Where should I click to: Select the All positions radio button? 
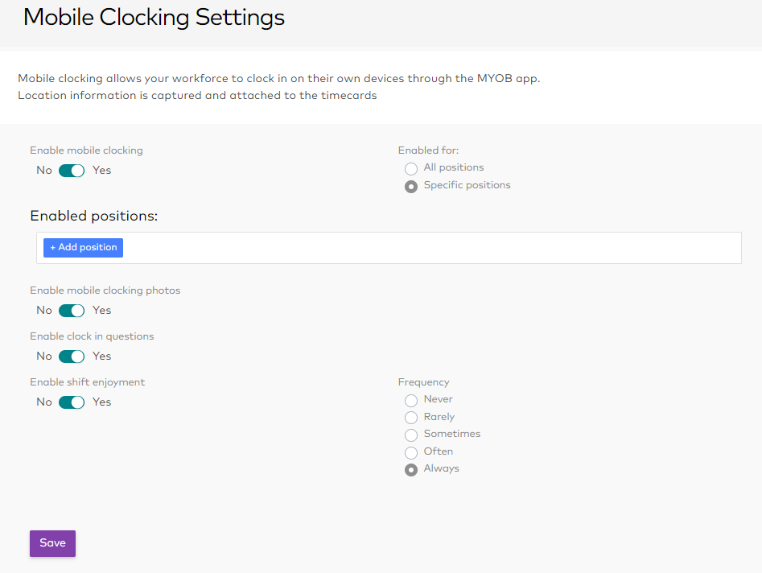tap(411, 168)
